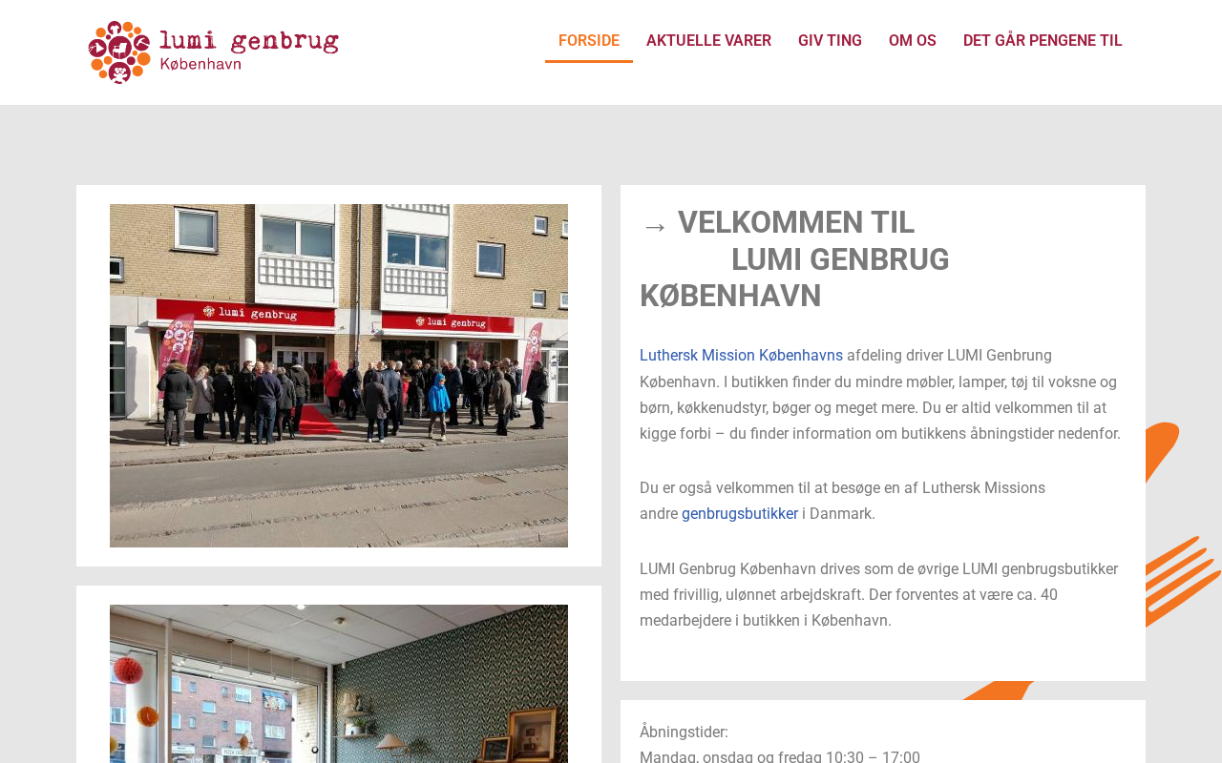
Task: Open 'Det går pengene til' page
Action: tap(1043, 41)
